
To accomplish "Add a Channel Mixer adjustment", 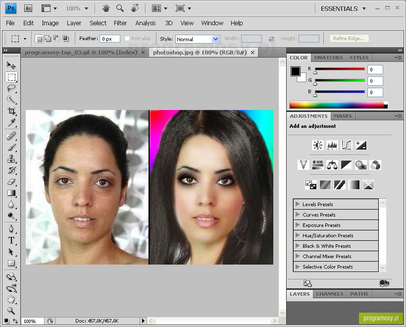I will pyautogui.click(x=375, y=165).
